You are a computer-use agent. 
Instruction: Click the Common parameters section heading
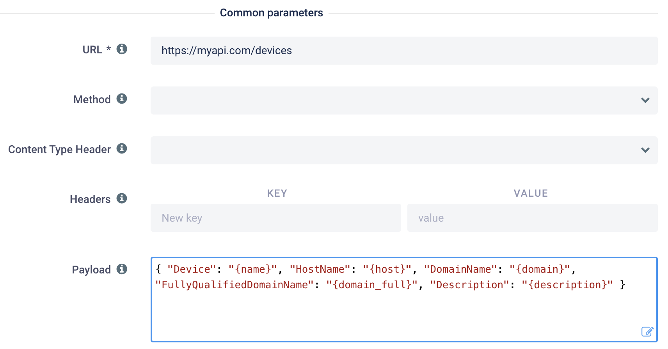271,13
